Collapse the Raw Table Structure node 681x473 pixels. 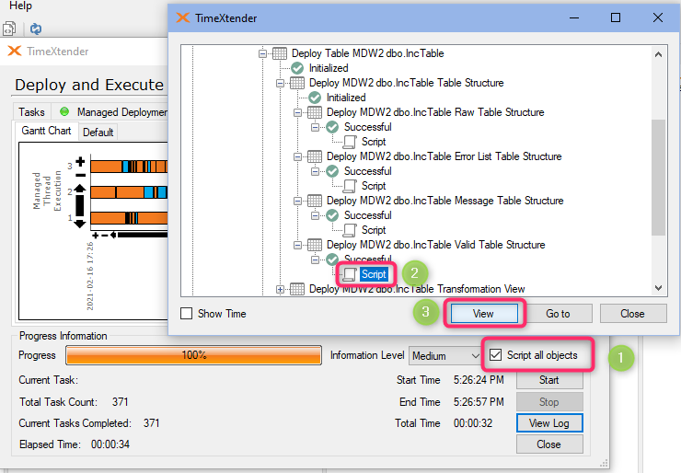pyautogui.click(x=297, y=112)
